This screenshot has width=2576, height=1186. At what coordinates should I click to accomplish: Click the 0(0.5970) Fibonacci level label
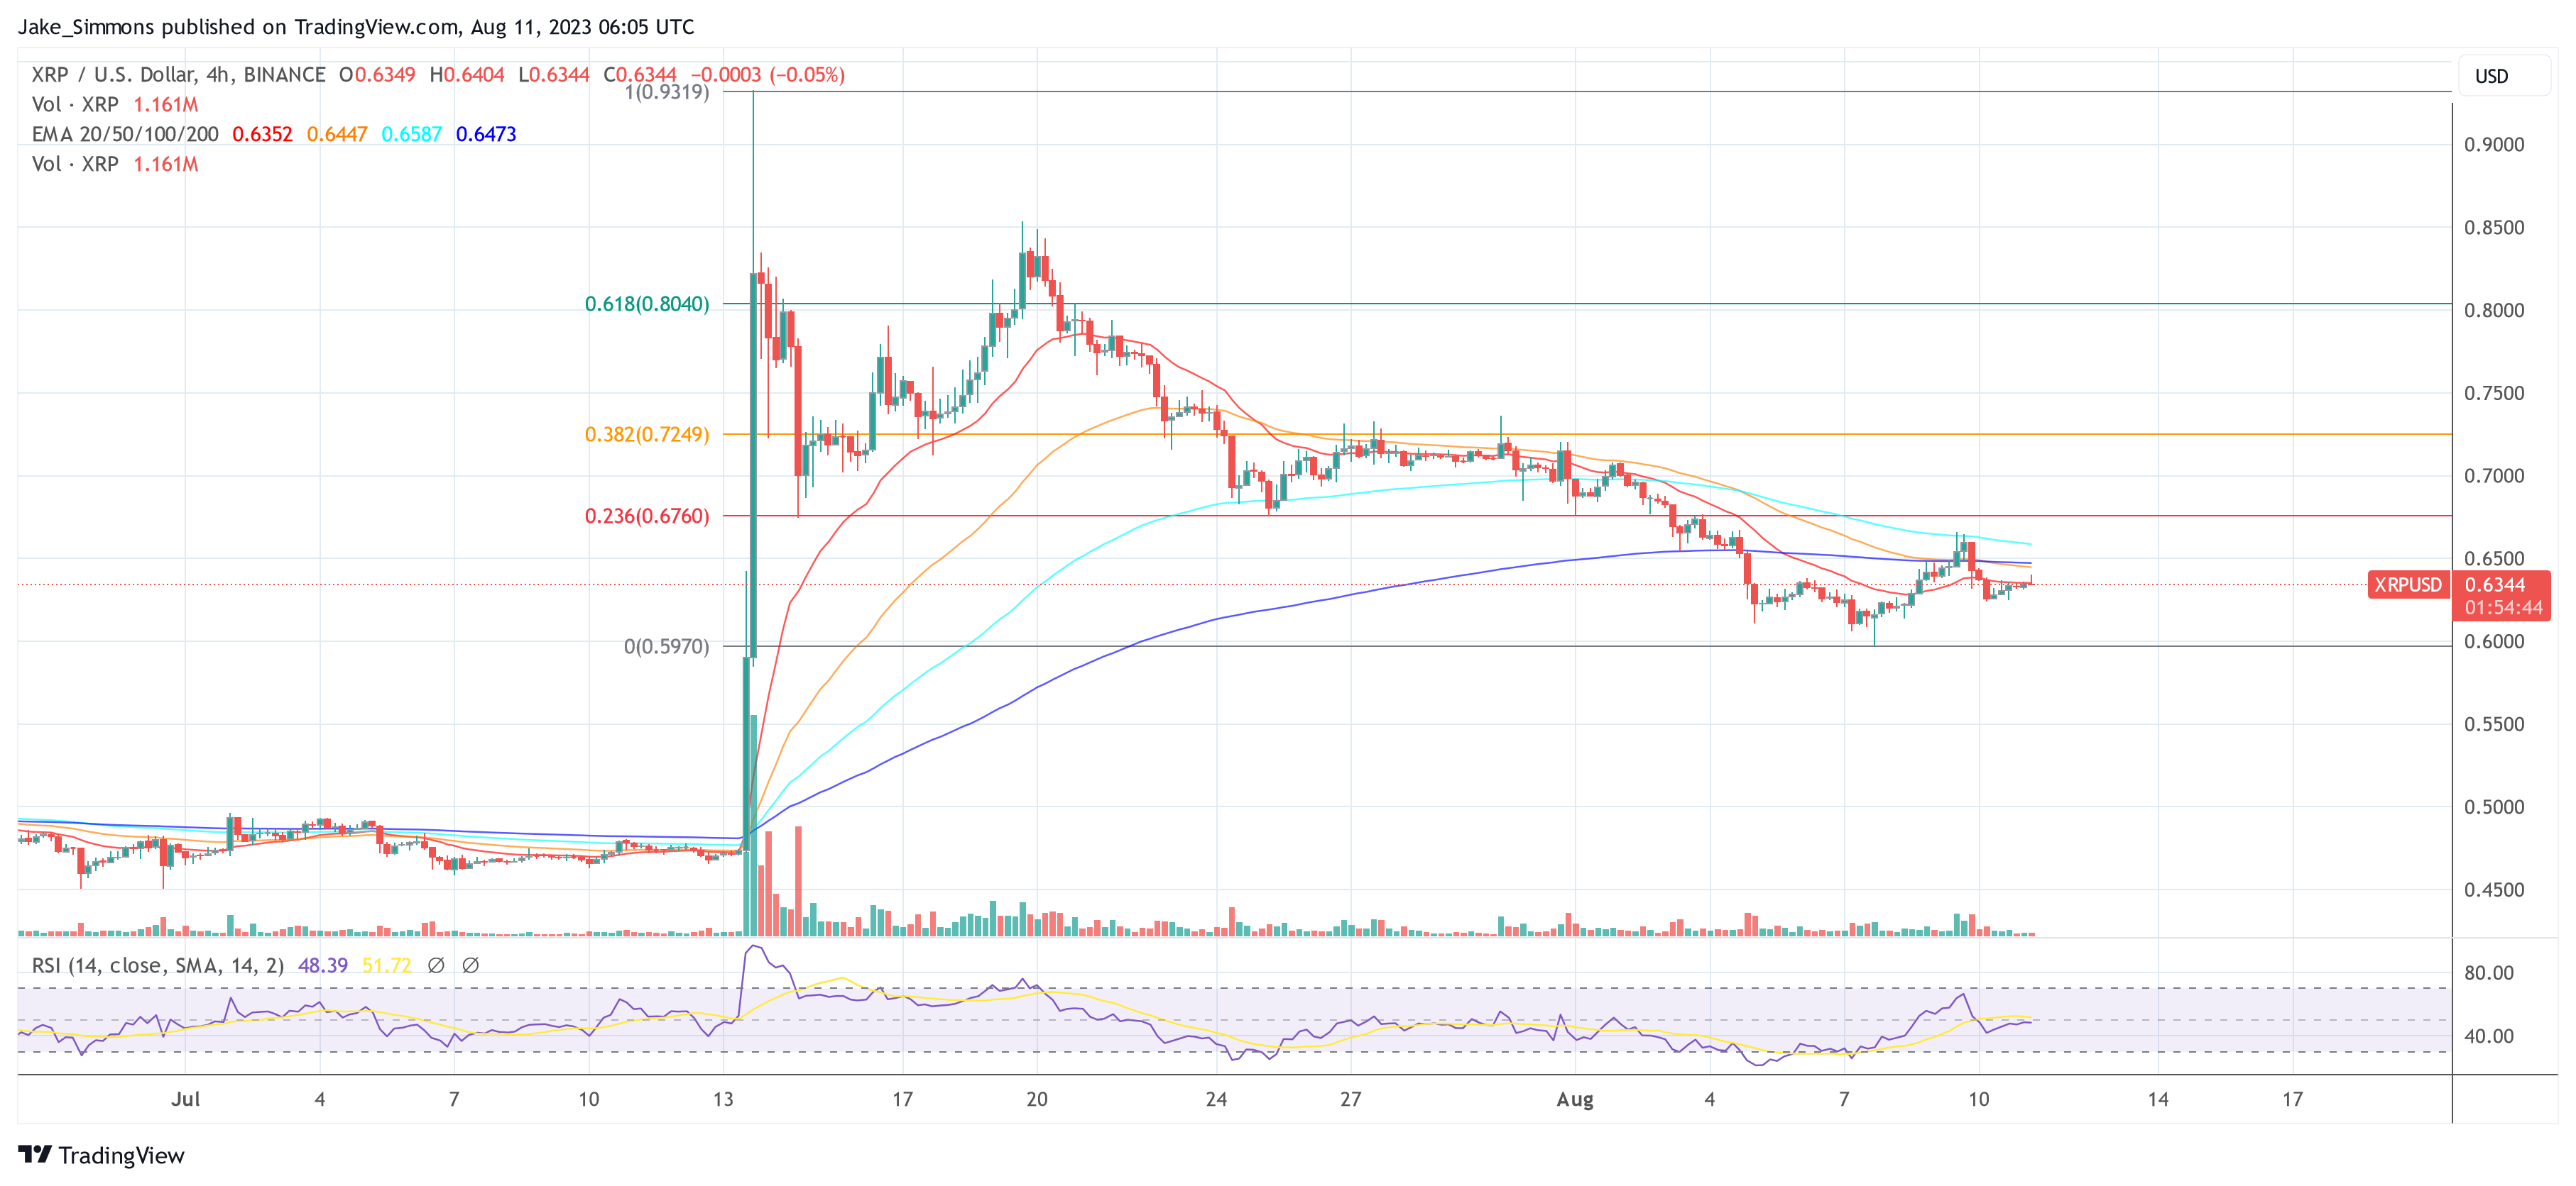pyautogui.click(x=666, y=646)
